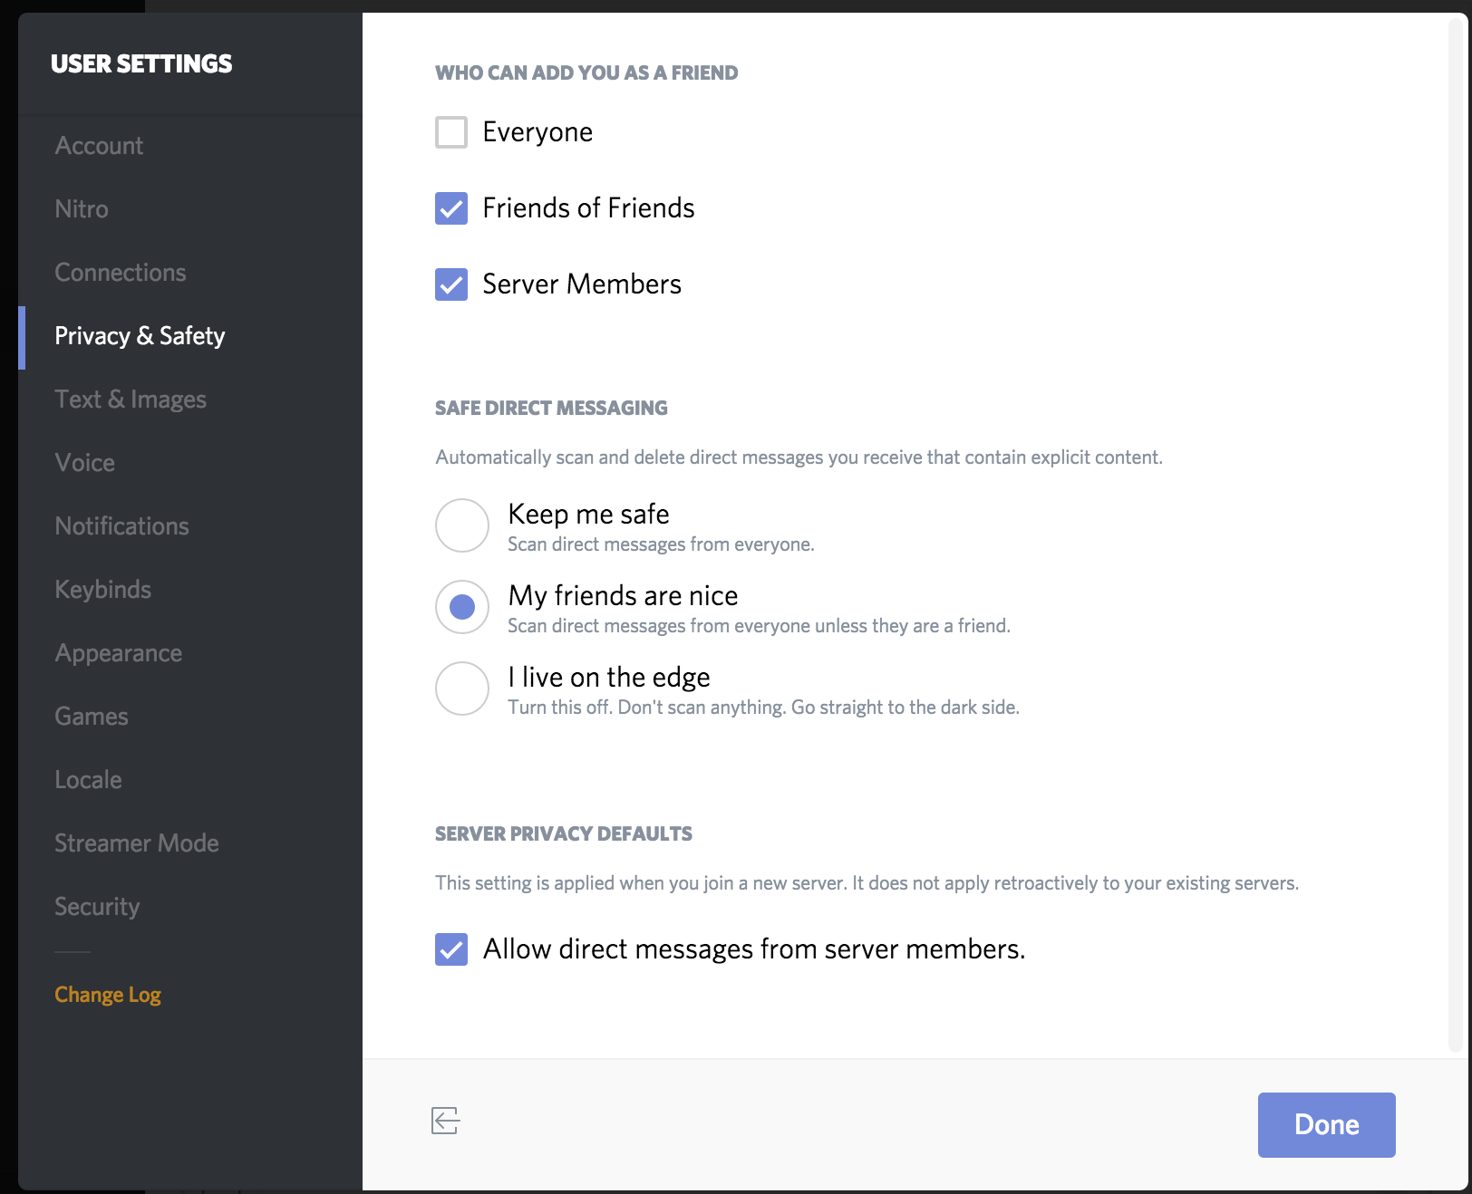Screen dimensions: 1472x1194
Task: Enable the Everyone friend request checkbox
Action: click(x=451, y=132)
